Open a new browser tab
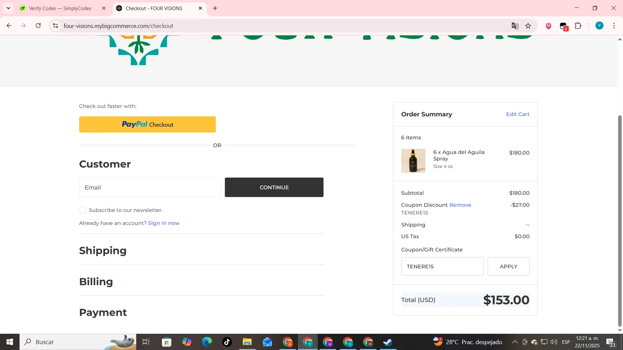The width and height of the screenshot is (623, 350). [215, 8]
